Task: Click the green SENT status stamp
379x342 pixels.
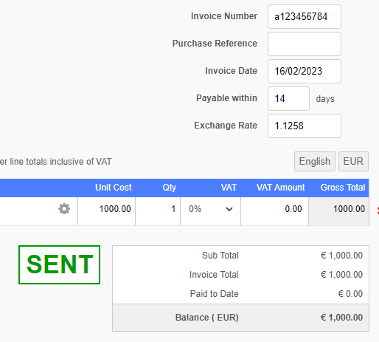Action: click(x=59, y=264)
